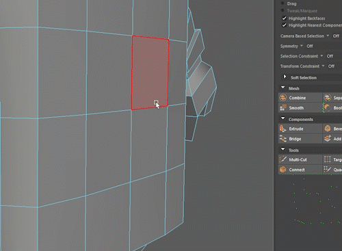Open the Camera Based Selection dropdown
This screenshot has width=342, height=251.
click(328, 36)
